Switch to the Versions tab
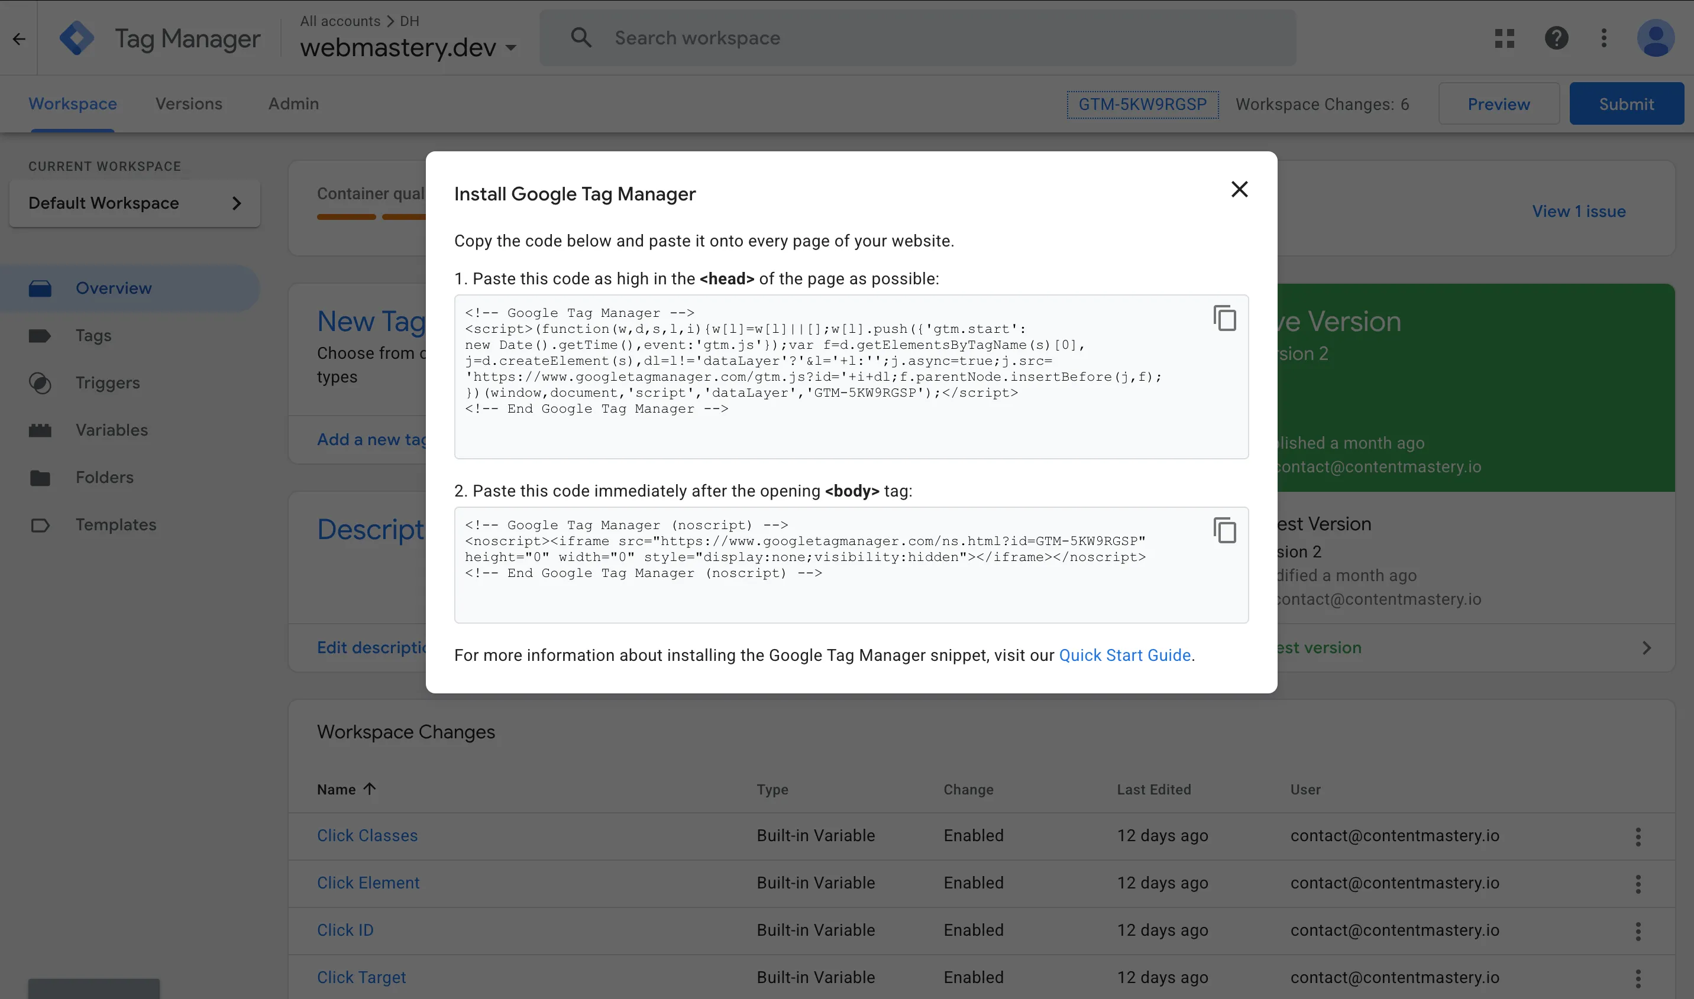The width and height of the screenshot is (1694, 999). 189,103
